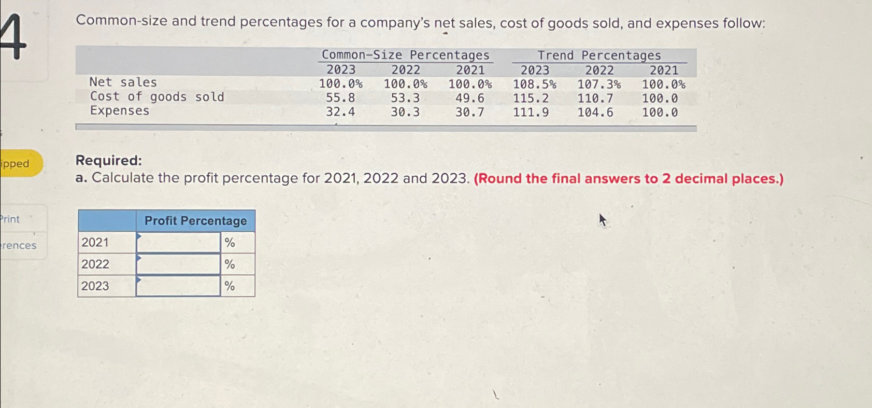Click the Common-Size Percentages heading
Image resolution: width=872 pixels, height=408 pixels.
(x=406, y=55)
